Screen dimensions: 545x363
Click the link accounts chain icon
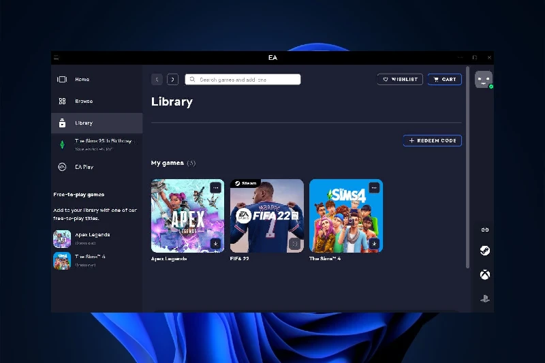tap(485, 230)
